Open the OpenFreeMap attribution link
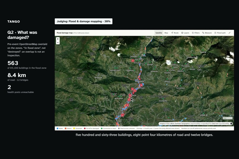The image size is (239, 159). [195, 123]
